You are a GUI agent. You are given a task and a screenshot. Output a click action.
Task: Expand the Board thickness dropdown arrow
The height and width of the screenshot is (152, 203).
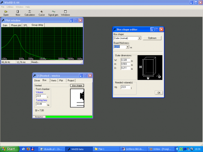(127, 47)
